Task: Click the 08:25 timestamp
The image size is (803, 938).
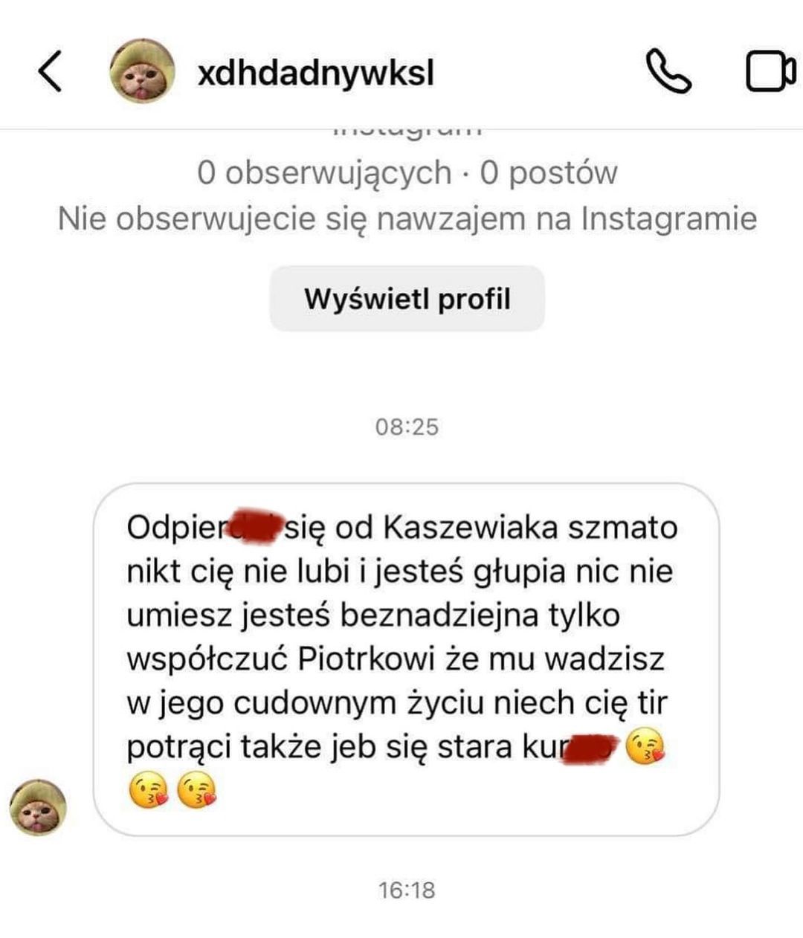Action: (x=407, y=427)
